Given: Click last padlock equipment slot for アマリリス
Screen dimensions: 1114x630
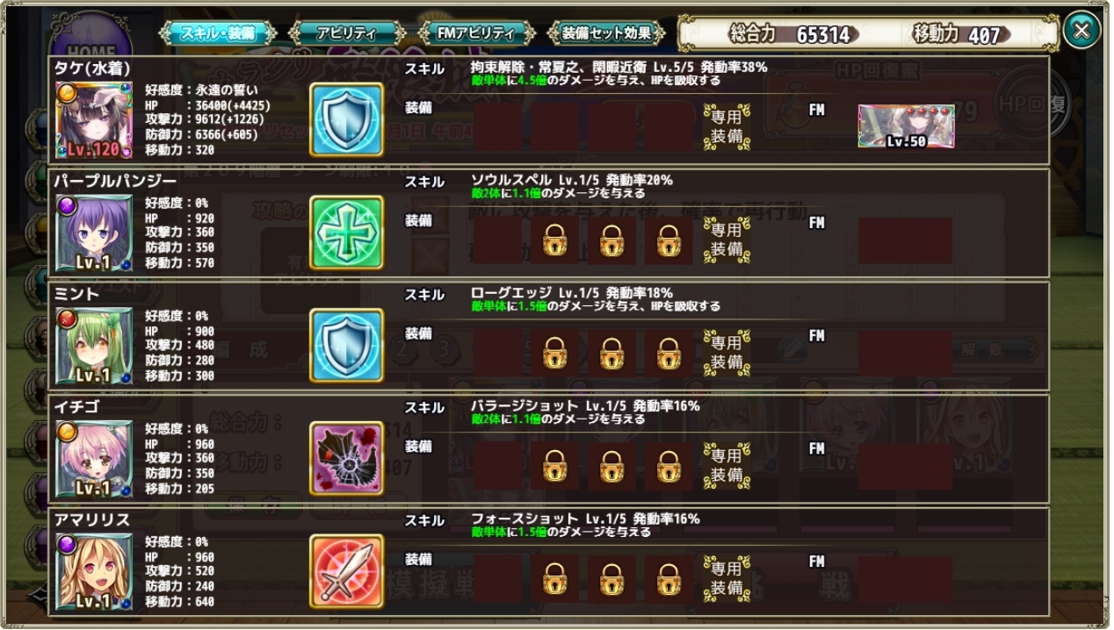Looking at the screenshot, I should click(x=669, y=579).
